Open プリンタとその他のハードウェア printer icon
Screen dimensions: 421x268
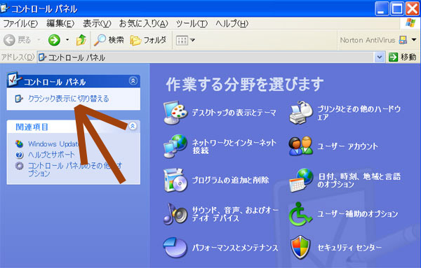pos(301,113)
